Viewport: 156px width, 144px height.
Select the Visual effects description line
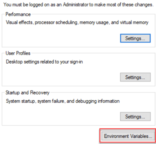pos(77,23)
